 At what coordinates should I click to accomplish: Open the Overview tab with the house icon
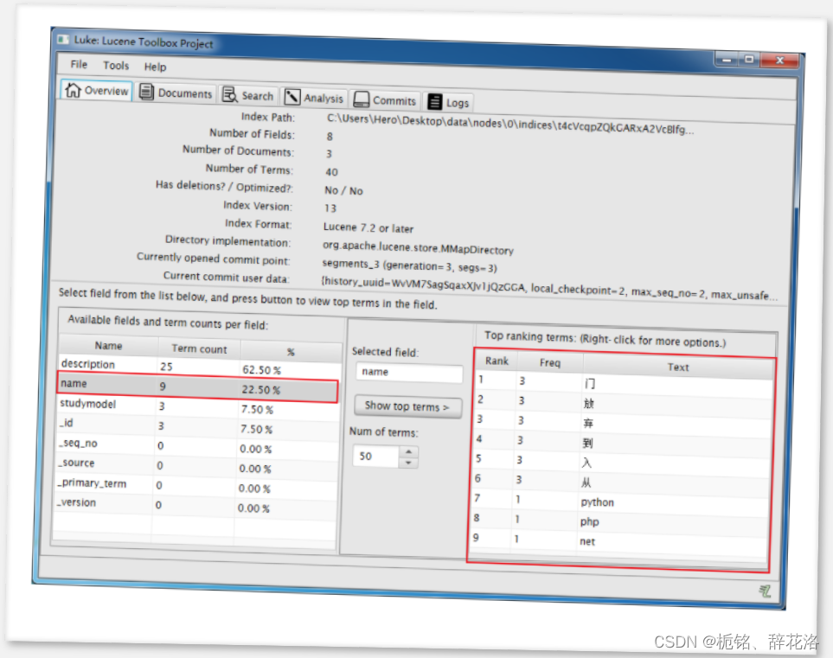pos(97,90)
